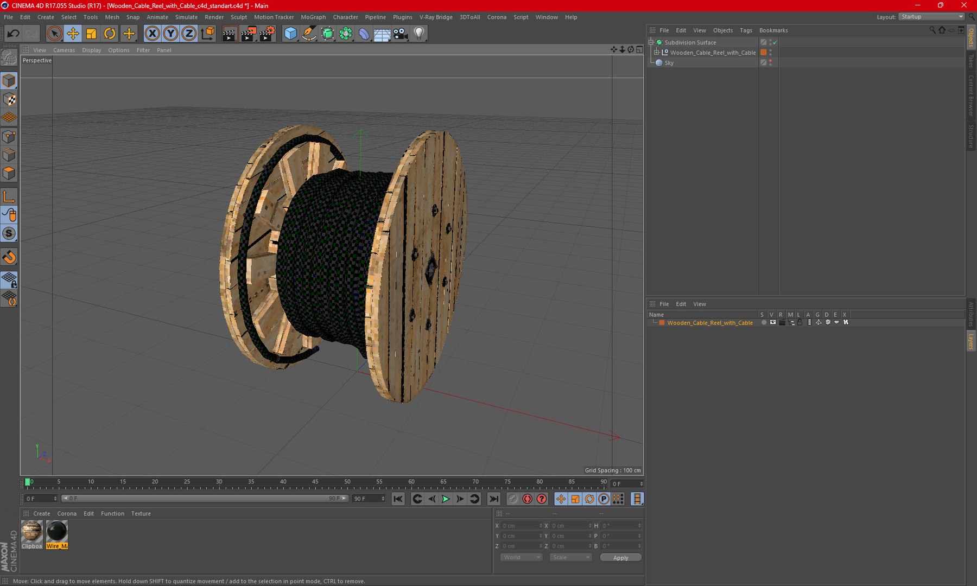977x586 pixels.
Task: Click the orange layer color swatch
Action: pyautogui.click(x=662, y=323)
